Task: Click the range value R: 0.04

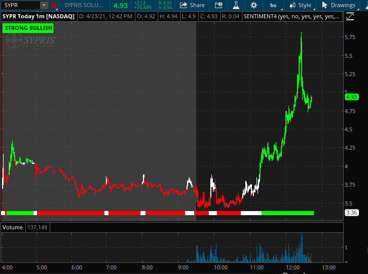Action: [231, 16]
